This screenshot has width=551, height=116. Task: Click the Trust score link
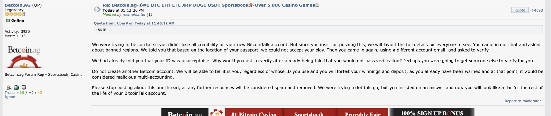[x=23, y=93]
